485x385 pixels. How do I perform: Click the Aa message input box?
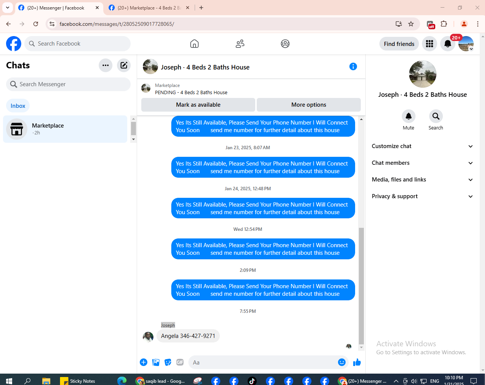268,362
